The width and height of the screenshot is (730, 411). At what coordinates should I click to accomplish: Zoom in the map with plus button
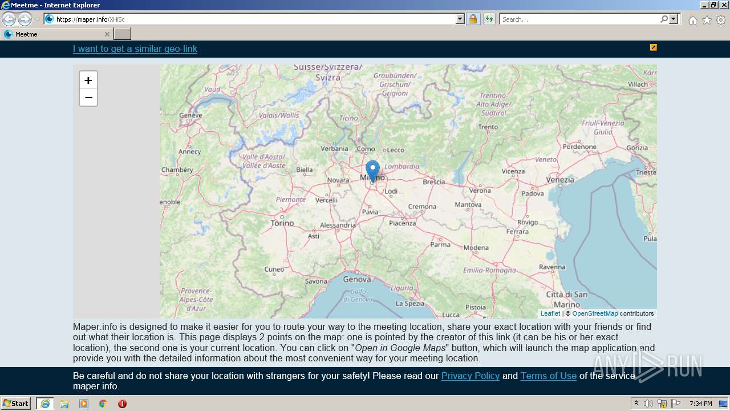88,80
